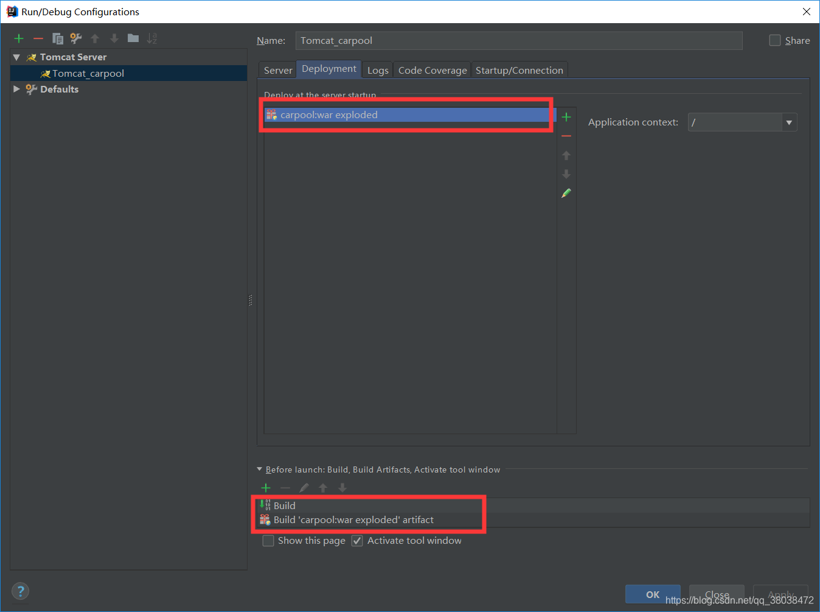Add new configuration with green plus
The width and height of the screenshot is (820, 612).
pyautogui.click(x=19, y=38)
